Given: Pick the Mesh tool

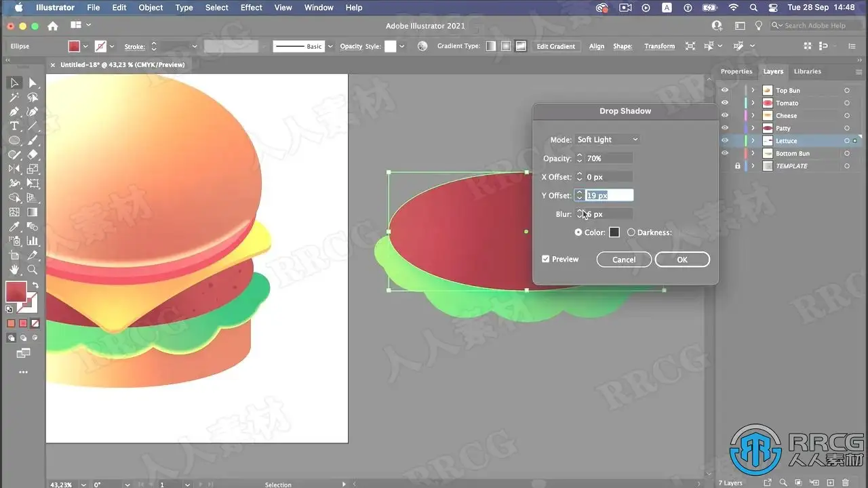Looking at the screenshot, I should pos(14,212).
